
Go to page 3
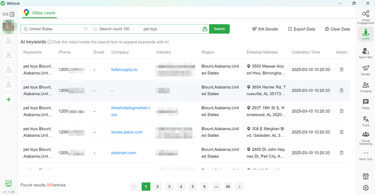pos(169,187)
